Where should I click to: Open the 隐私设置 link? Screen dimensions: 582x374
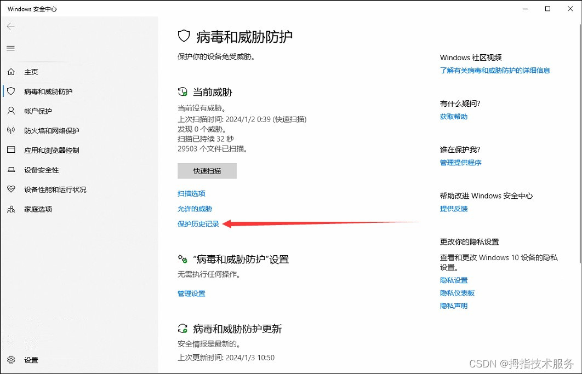[454, 280]
